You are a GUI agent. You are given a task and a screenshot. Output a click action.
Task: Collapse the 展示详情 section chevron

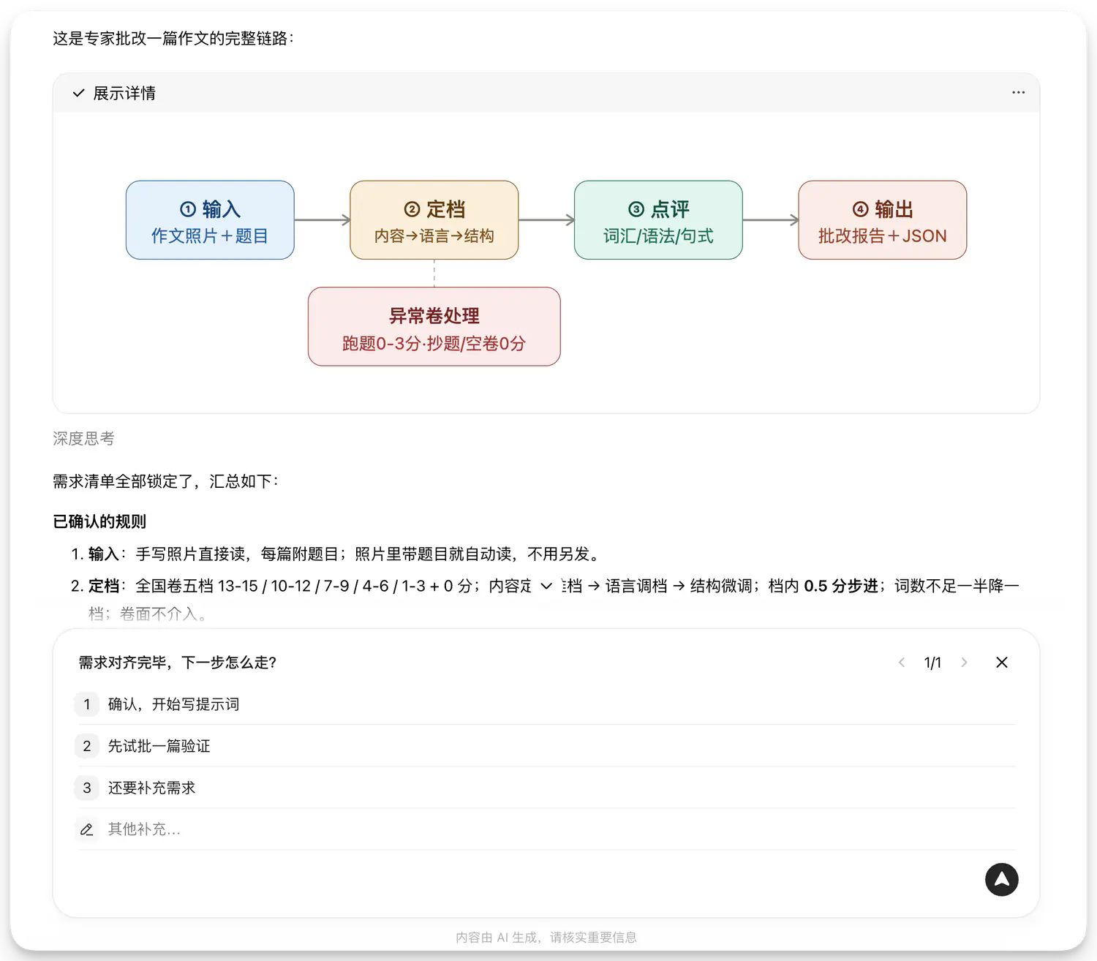[x=78, y=93]
